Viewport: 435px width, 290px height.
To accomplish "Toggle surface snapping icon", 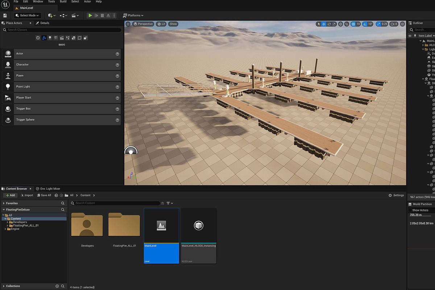I will pyautogui.click(x=347, y=24).
